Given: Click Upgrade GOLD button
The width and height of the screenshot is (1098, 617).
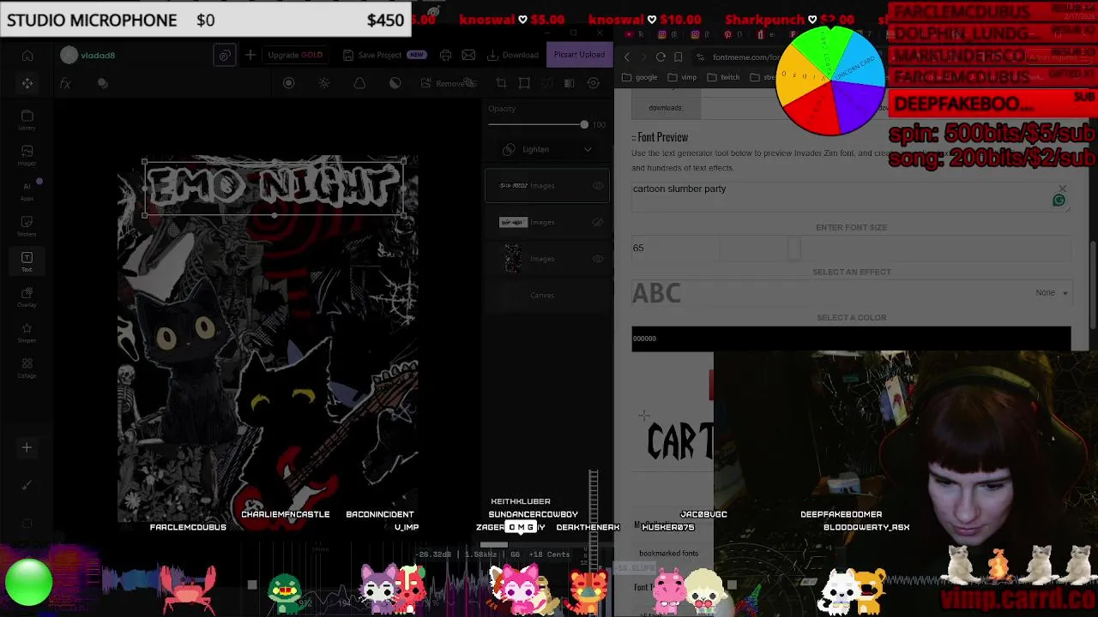Looking at the screenshot, I should 295,55.
